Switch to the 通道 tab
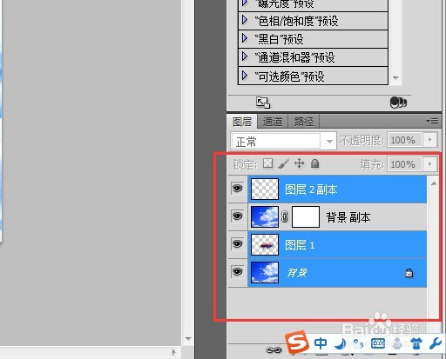 (x=273, y=122)
